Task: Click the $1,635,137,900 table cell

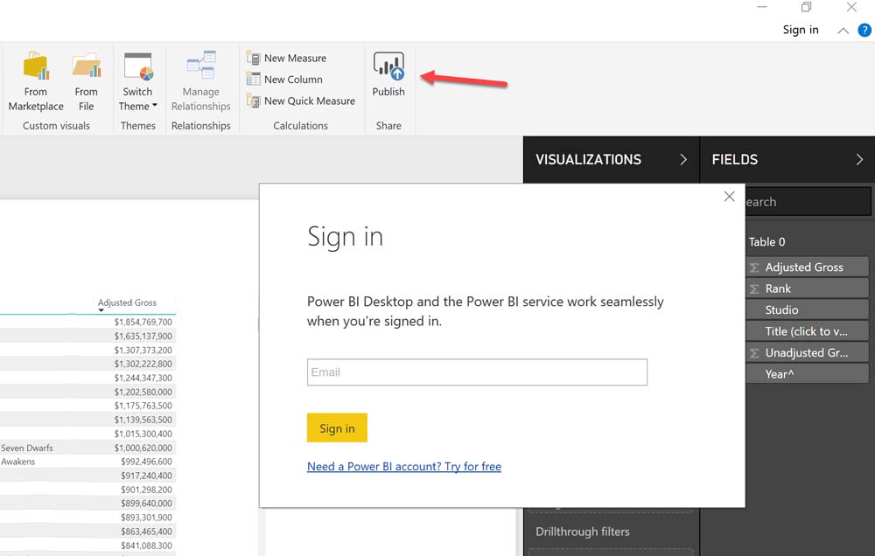Action: point(143,336)
